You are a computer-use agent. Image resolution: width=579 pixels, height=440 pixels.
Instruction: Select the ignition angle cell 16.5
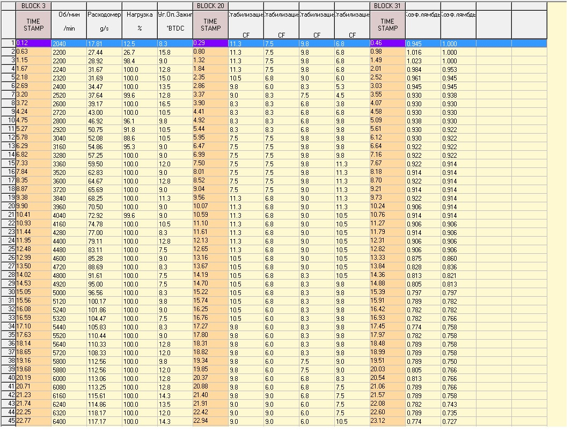[175, 104]
